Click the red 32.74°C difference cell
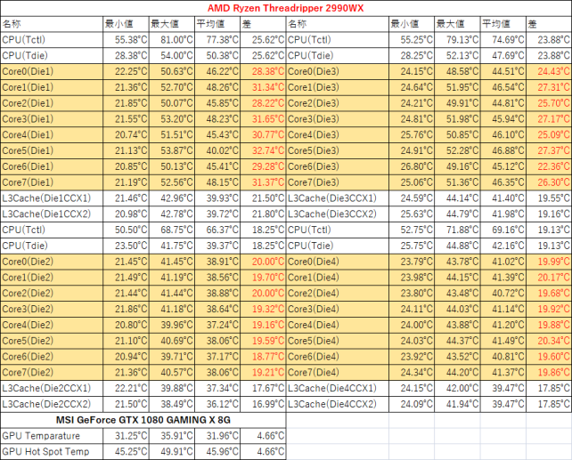 (264, 150)
